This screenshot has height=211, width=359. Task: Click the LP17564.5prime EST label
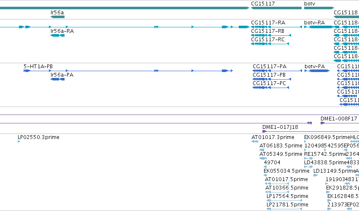(x=287, y=196)
